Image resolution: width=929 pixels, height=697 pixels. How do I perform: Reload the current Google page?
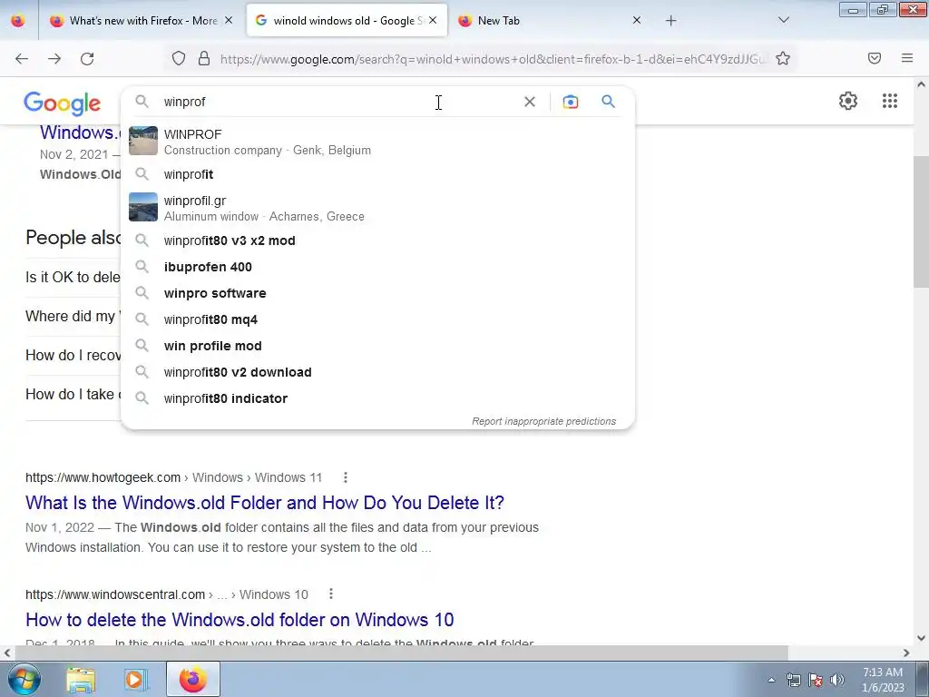tap(87, 59)
